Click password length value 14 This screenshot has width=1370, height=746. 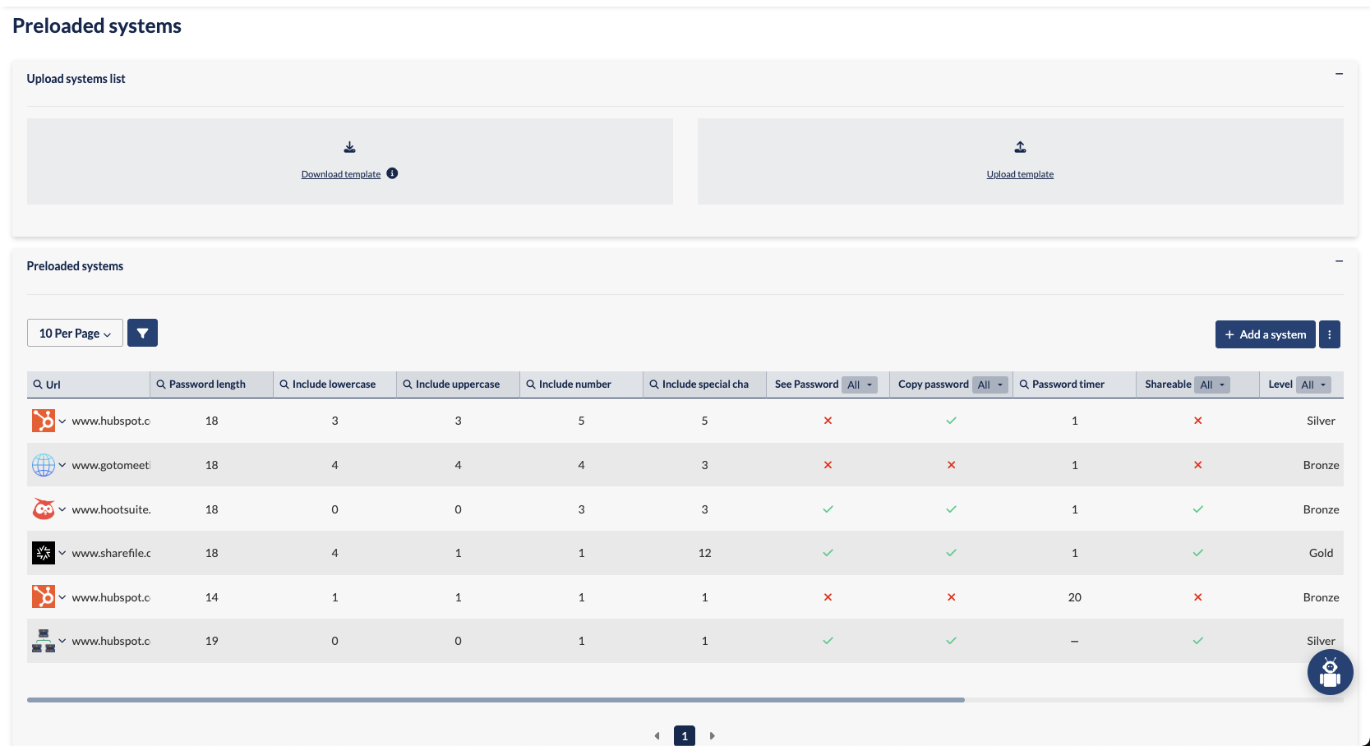[x=211, y=597]
